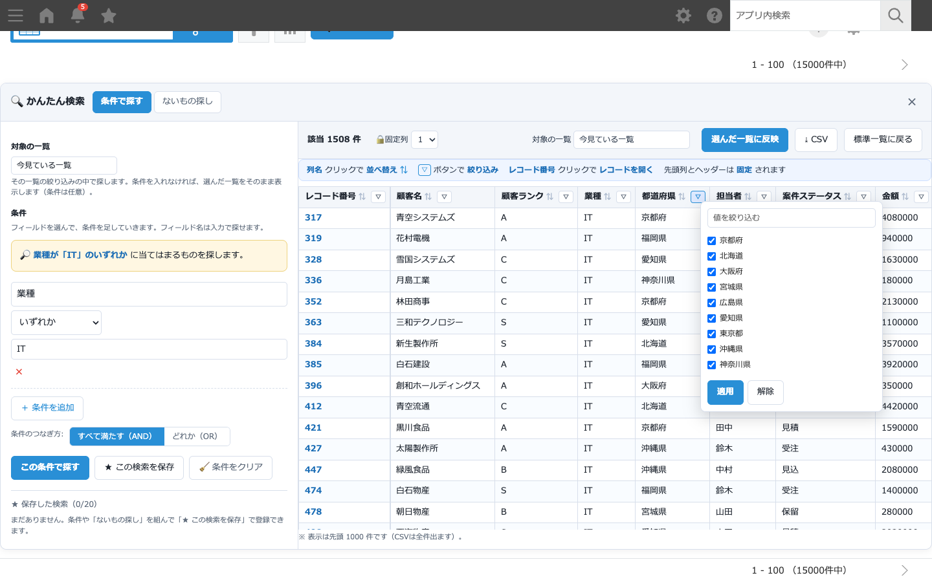This screenshot has width=932, height=582.
Task: Click 標準一覧に戻る button
Action: point(883,140)
